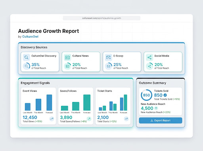Image resolution: width=203 pixels, height=151 pixels.
Task: Click the 850 circular progress ring
Action: tap(146, 95)
